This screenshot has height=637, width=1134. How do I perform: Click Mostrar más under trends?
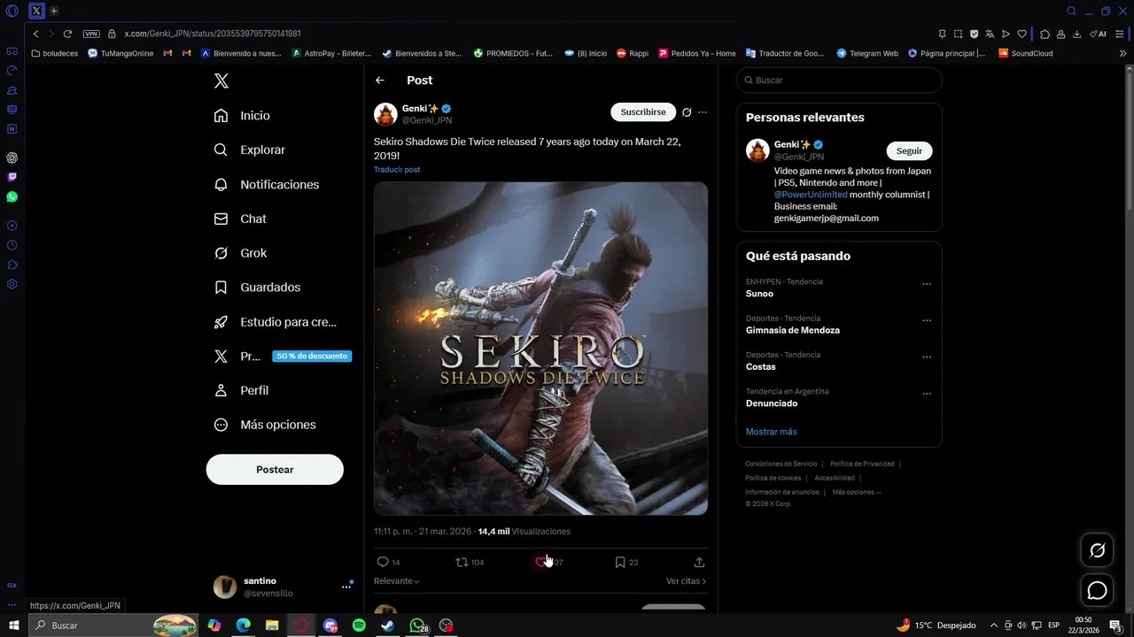771,432
